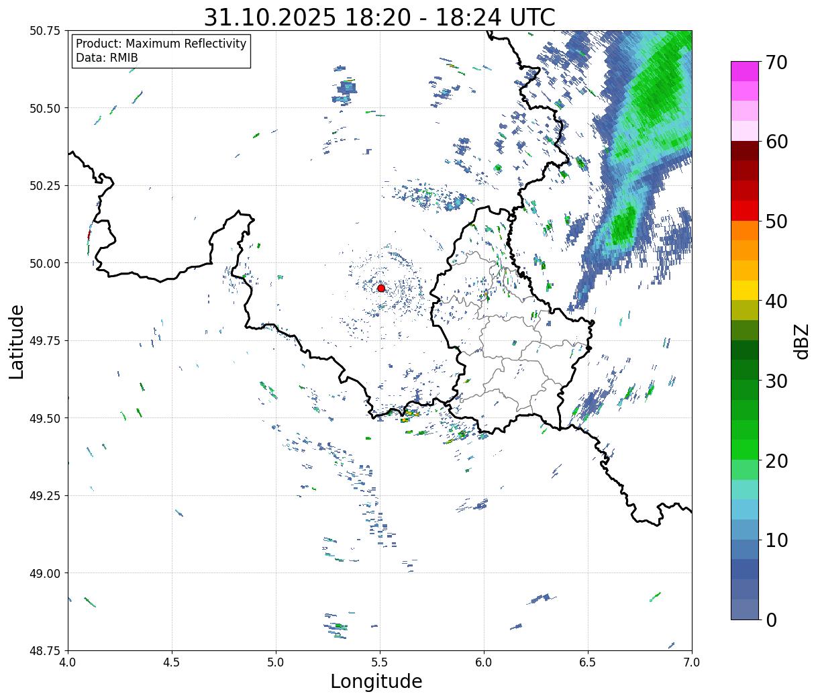
Task: Click the colorbar tick label 10
Action: click(x=776, y=540)
